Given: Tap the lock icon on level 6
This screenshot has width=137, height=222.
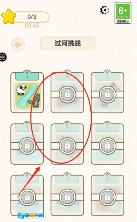Looking at the screenshot, I should pyautogui.click(x=108, y=146).
